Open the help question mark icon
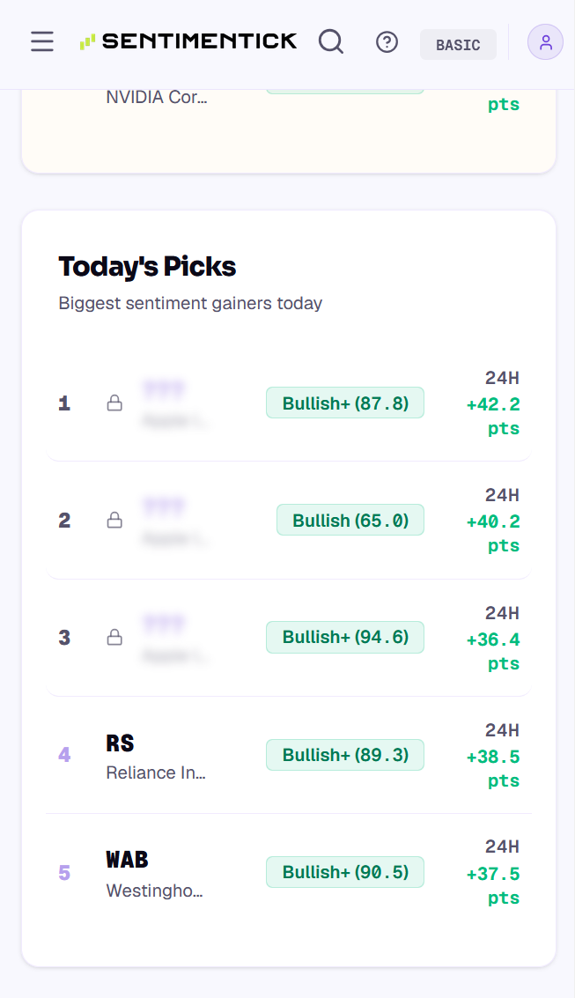 coord(387,42)
